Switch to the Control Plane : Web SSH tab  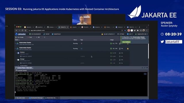click(24, 68)
